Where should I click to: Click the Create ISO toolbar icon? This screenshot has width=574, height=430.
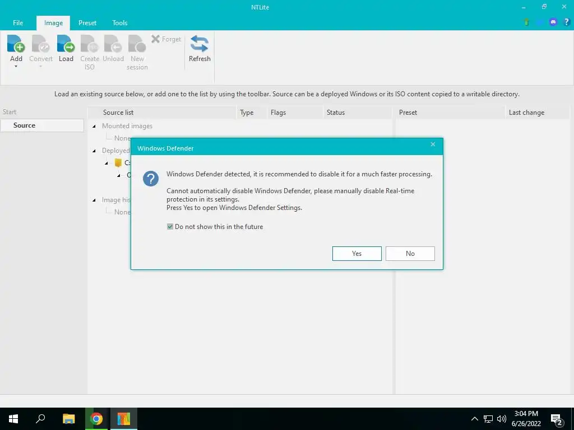[x=90, y=44]
